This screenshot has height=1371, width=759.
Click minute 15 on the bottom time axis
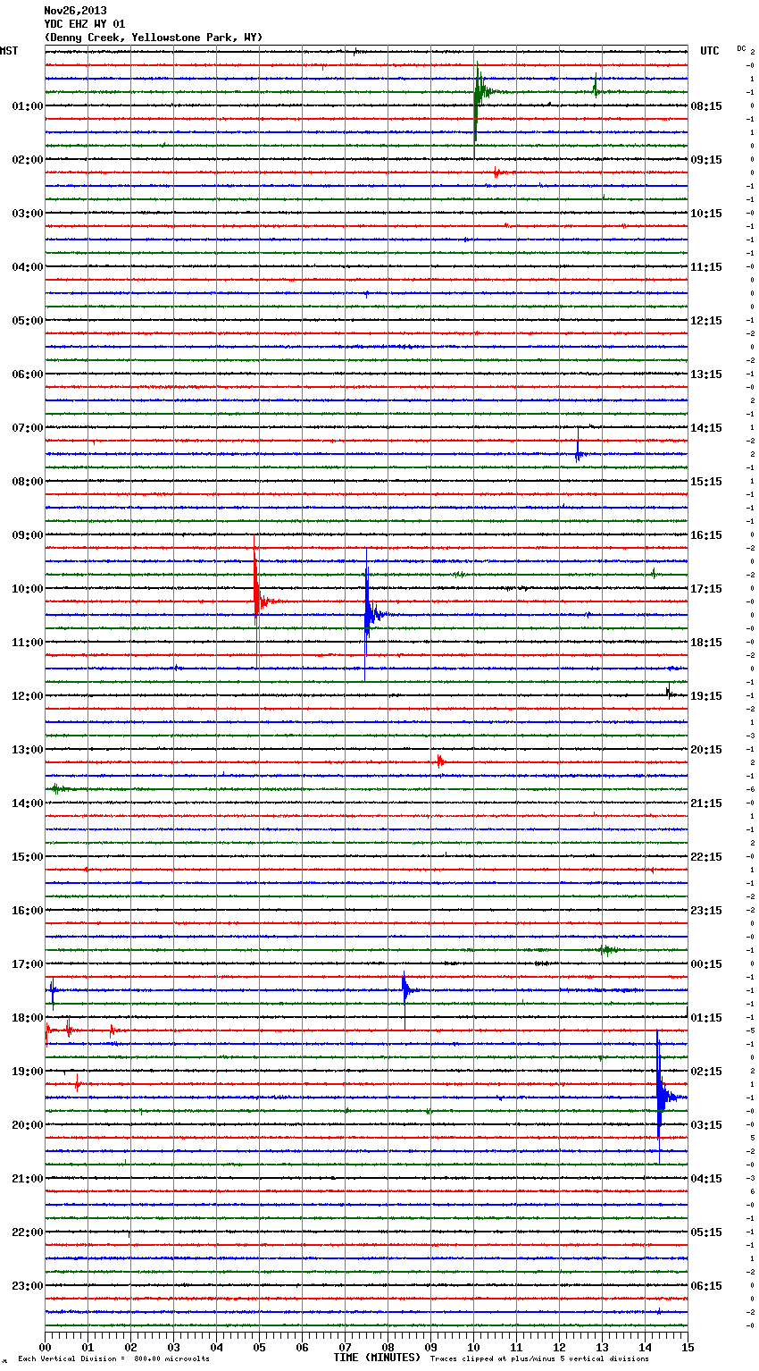click(x=688, y=1346)
